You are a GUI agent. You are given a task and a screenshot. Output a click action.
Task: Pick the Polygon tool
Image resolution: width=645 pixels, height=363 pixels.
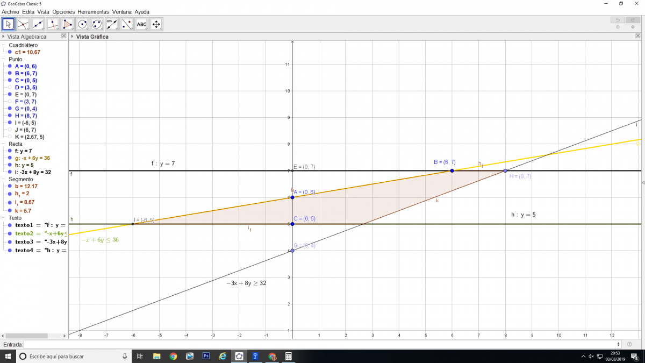tap(67, 24)
